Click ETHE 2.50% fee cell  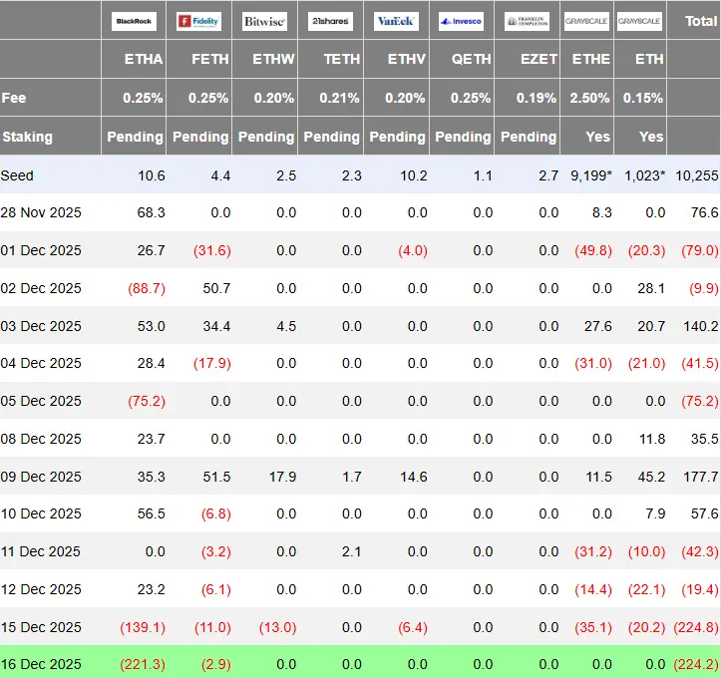[589, 98]
